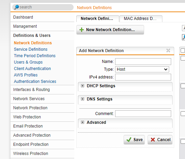This screenshot has height=159, width=185.
Task: Switch to MAC Address D... tab
Action: click(141, 19)
